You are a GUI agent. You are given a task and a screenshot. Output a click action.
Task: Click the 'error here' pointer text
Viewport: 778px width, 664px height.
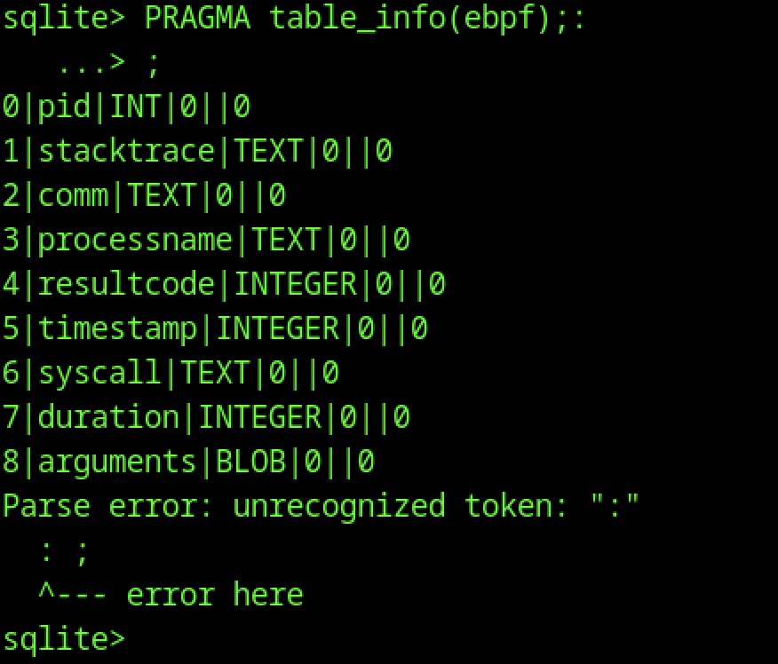[x=213, y=594]
